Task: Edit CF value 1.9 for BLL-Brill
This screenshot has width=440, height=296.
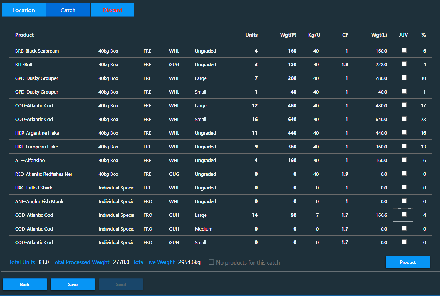Action: point(345,64)
